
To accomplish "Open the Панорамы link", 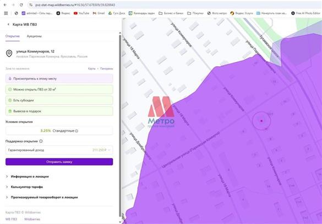I will 107,68.
